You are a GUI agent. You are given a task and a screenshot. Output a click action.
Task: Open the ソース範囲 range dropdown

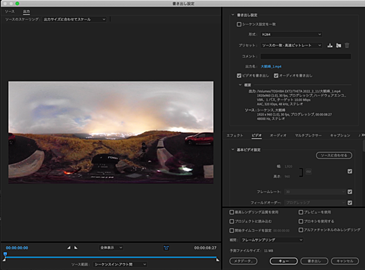point(120,264)
